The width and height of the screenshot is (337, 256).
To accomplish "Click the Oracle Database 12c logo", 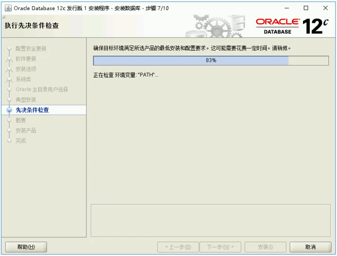I will coord(292,26).
